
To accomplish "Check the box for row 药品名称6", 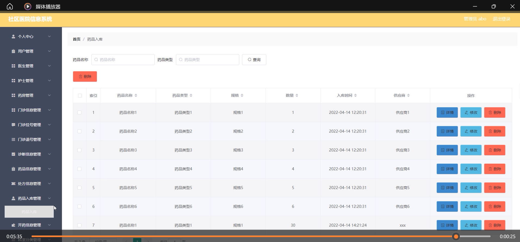I will [x=79, y=206].
